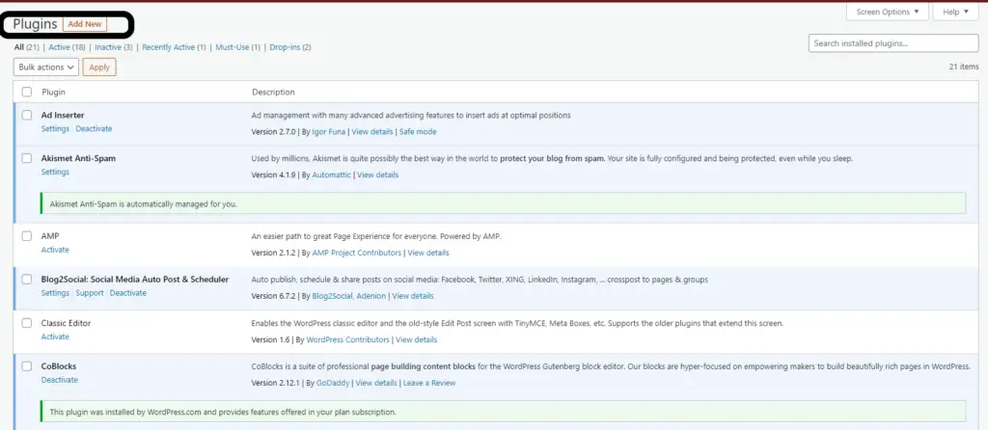The width and height of the screenshot is (988, 430).
Task: Click Version 2.7.0 text
Action: pyautogui.click(x=273, y=131)
